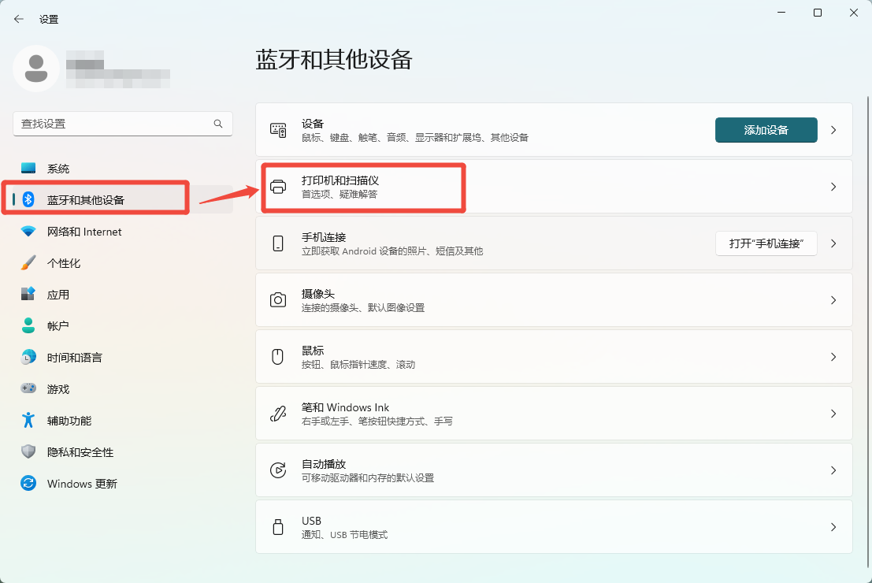Click the pen icon for 笔和 Windows Ink
The height and width of the screenshot is (583, 872).
(x=278, y=414)
